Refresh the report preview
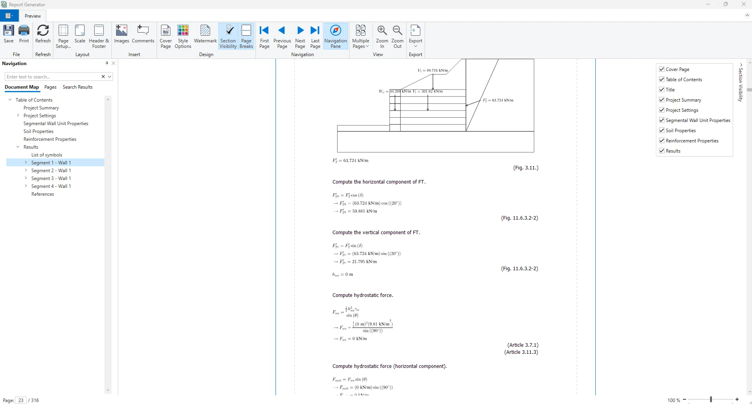 tap(43, 34)
